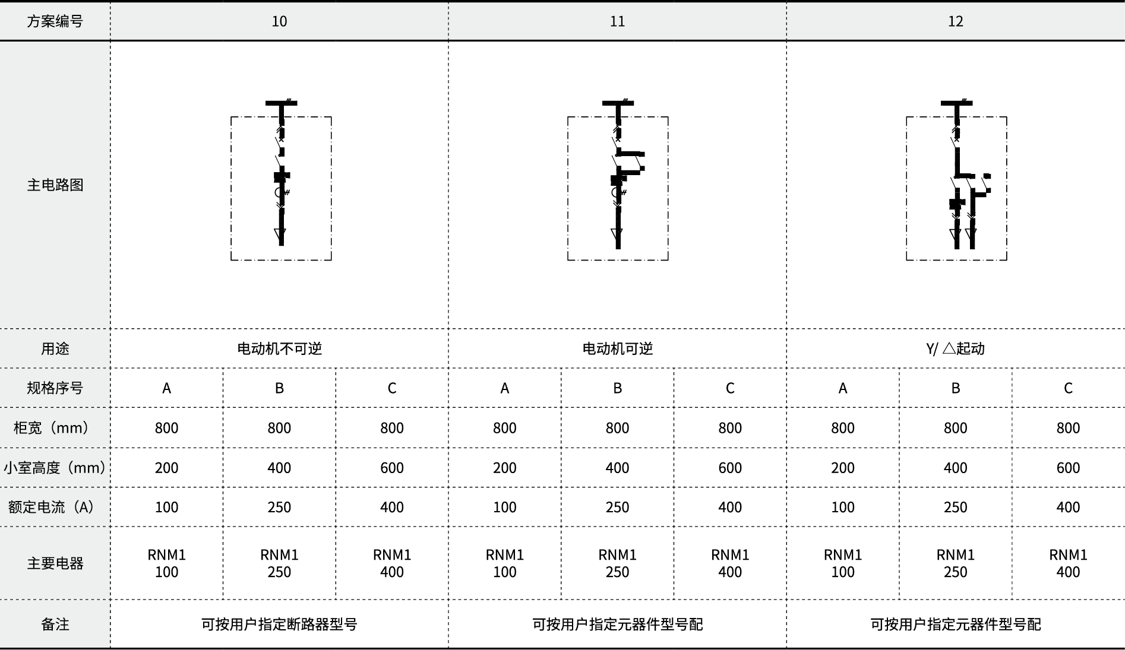Select scheme number 11 column header
The width and height of the screenshot is (1125, 650).
pos(617,21)
